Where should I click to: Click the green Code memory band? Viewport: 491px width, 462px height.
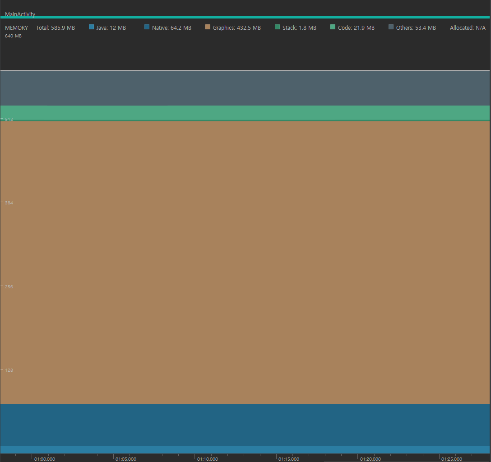245,113
